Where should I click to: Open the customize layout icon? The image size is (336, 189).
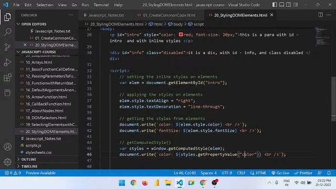(296, 5)
